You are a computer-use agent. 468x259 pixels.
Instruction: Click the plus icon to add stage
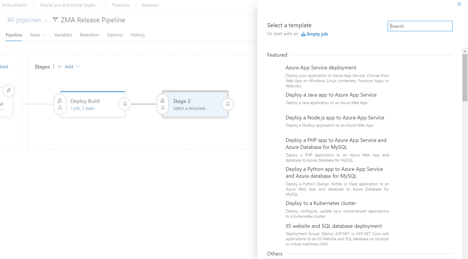[60, 66]
